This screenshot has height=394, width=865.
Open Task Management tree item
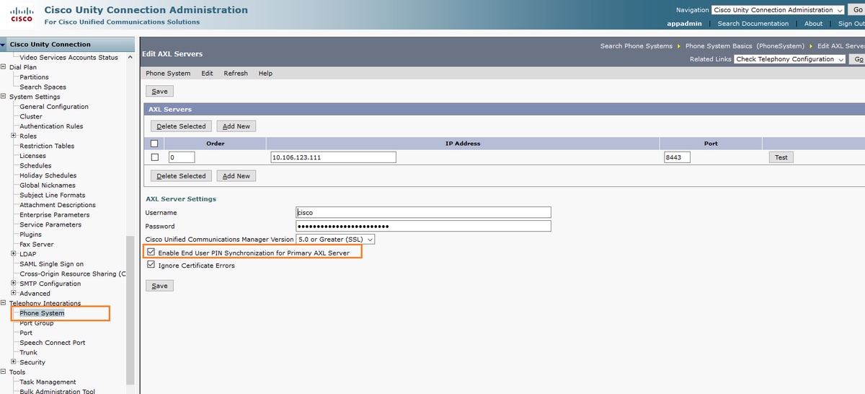[x=48, y=382]
